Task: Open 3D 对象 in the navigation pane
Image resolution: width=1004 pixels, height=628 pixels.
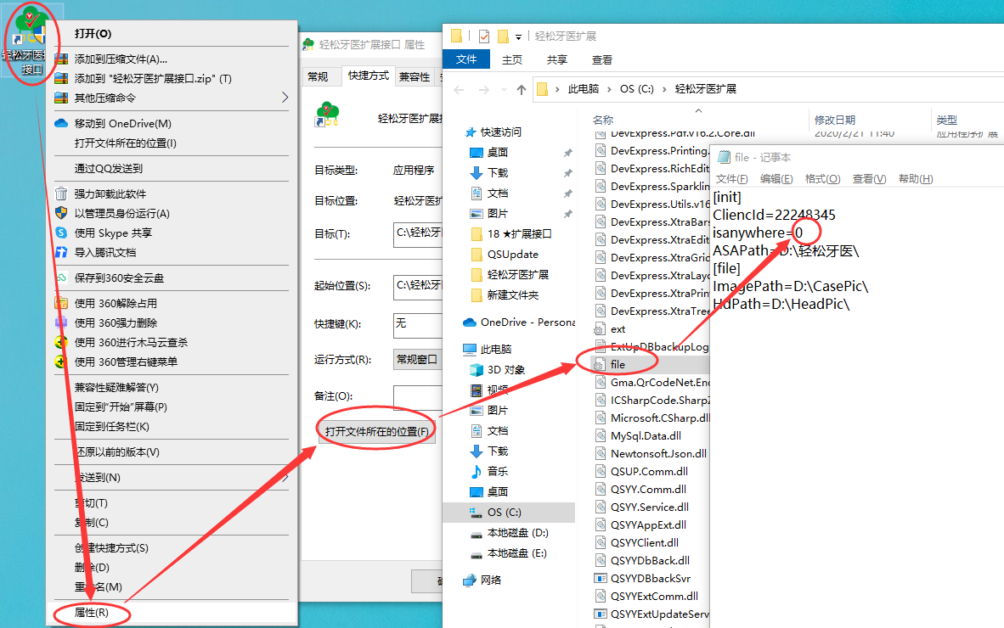Action: tap(505, 370)
